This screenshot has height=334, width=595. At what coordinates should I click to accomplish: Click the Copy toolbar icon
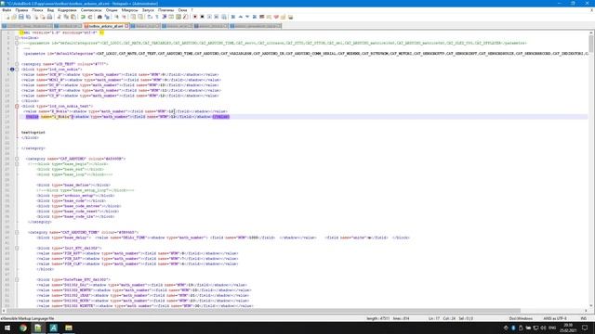[x=66, y=17]
